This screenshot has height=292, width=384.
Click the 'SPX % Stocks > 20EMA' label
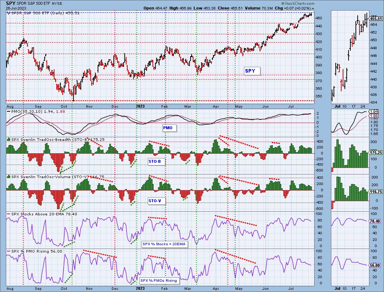(164, 244)
